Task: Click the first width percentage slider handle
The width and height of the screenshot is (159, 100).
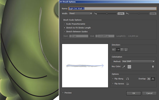Action: [107, 13]
